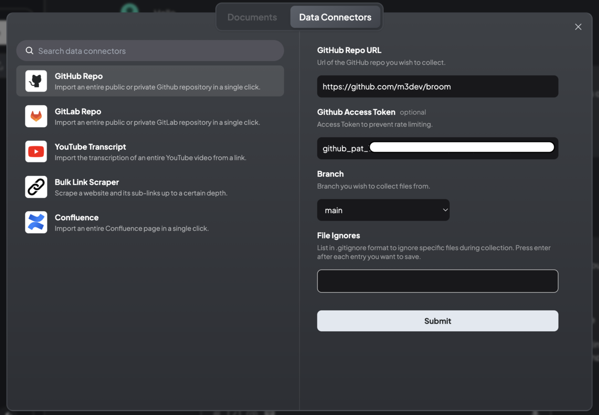
Task: Click the "GitHub Repo URL" heading
Action: point(349,50)
